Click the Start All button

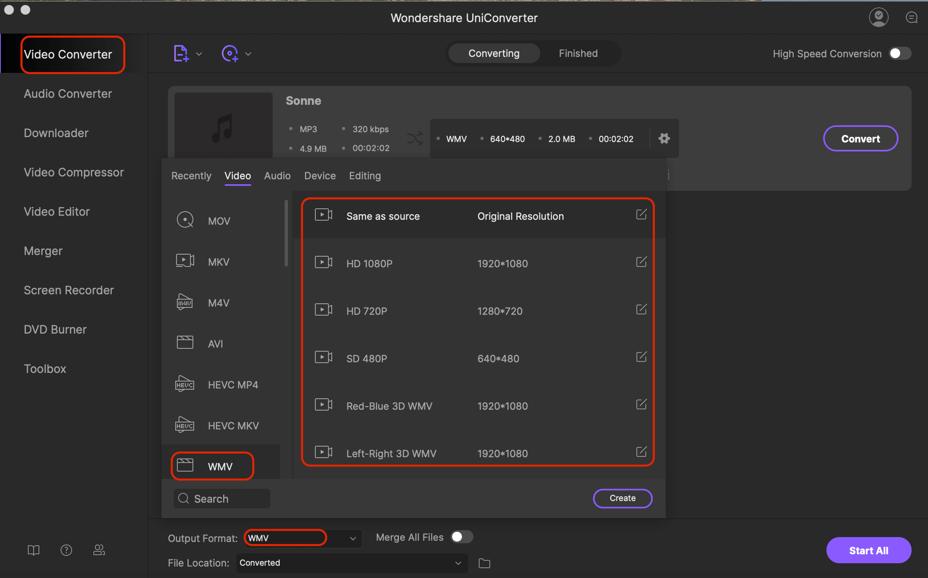point(871,550)
